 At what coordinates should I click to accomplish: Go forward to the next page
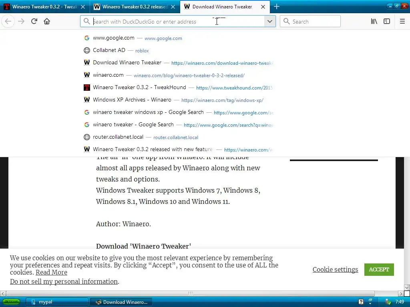pos(21,22)
